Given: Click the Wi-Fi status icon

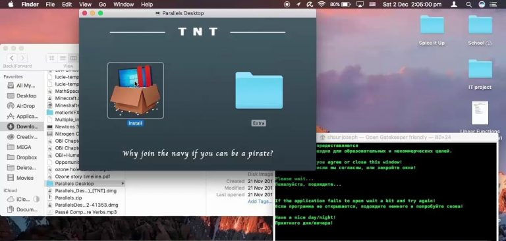Looking at the screenshot, I should click(321, 5).
